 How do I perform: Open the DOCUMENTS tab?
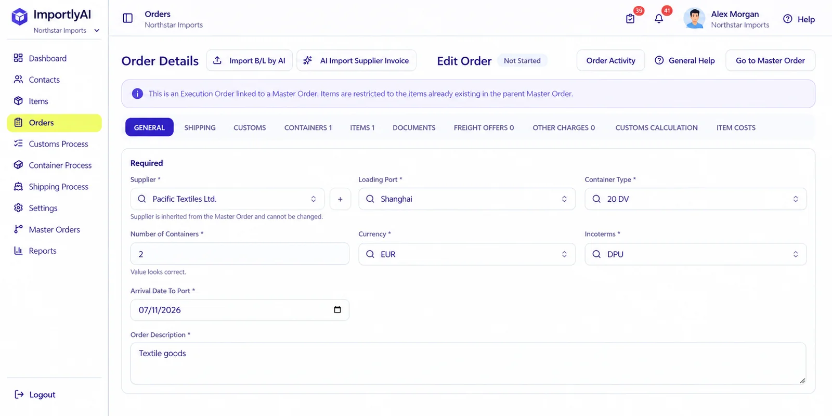414,127
